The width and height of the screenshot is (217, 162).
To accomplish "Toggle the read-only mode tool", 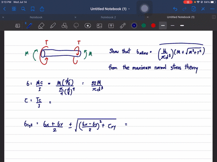I will tap(18, 26).
